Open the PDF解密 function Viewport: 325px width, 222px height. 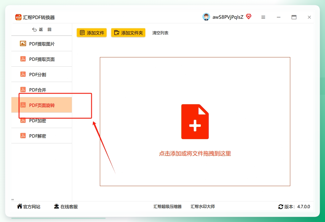click(x=42, y=136)
